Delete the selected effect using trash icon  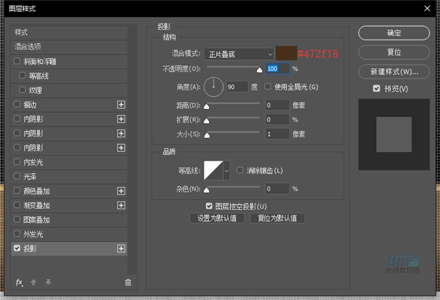click(128, 282)
